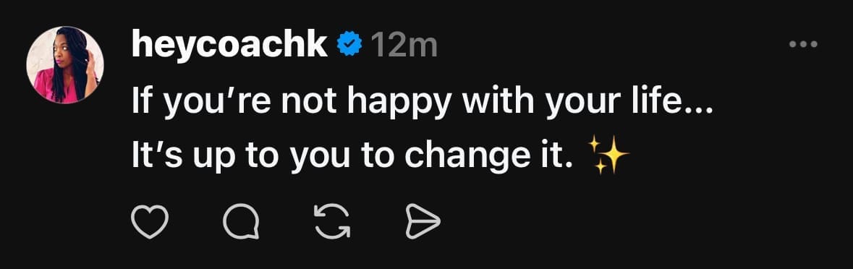Toggle the like heart on heycoachk's post
This screenshot has width=853, height=269.
click(x=150, y=222)
